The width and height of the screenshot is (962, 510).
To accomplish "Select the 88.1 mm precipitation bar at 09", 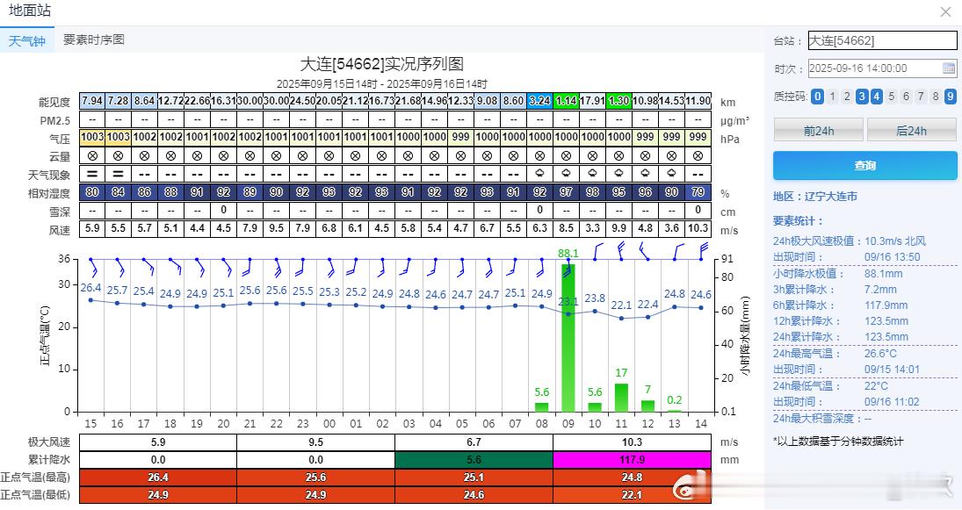I will 568,337.
